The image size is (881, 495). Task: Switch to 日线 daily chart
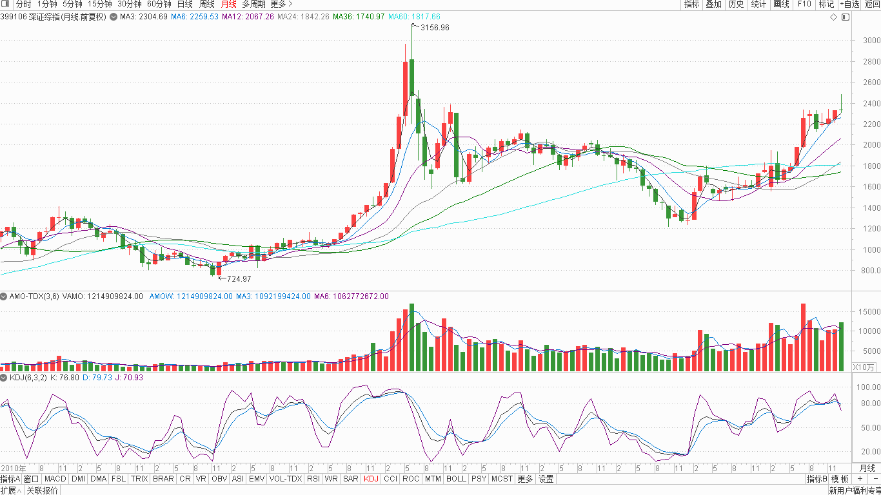pyautogui.click(x=185, y=4)
